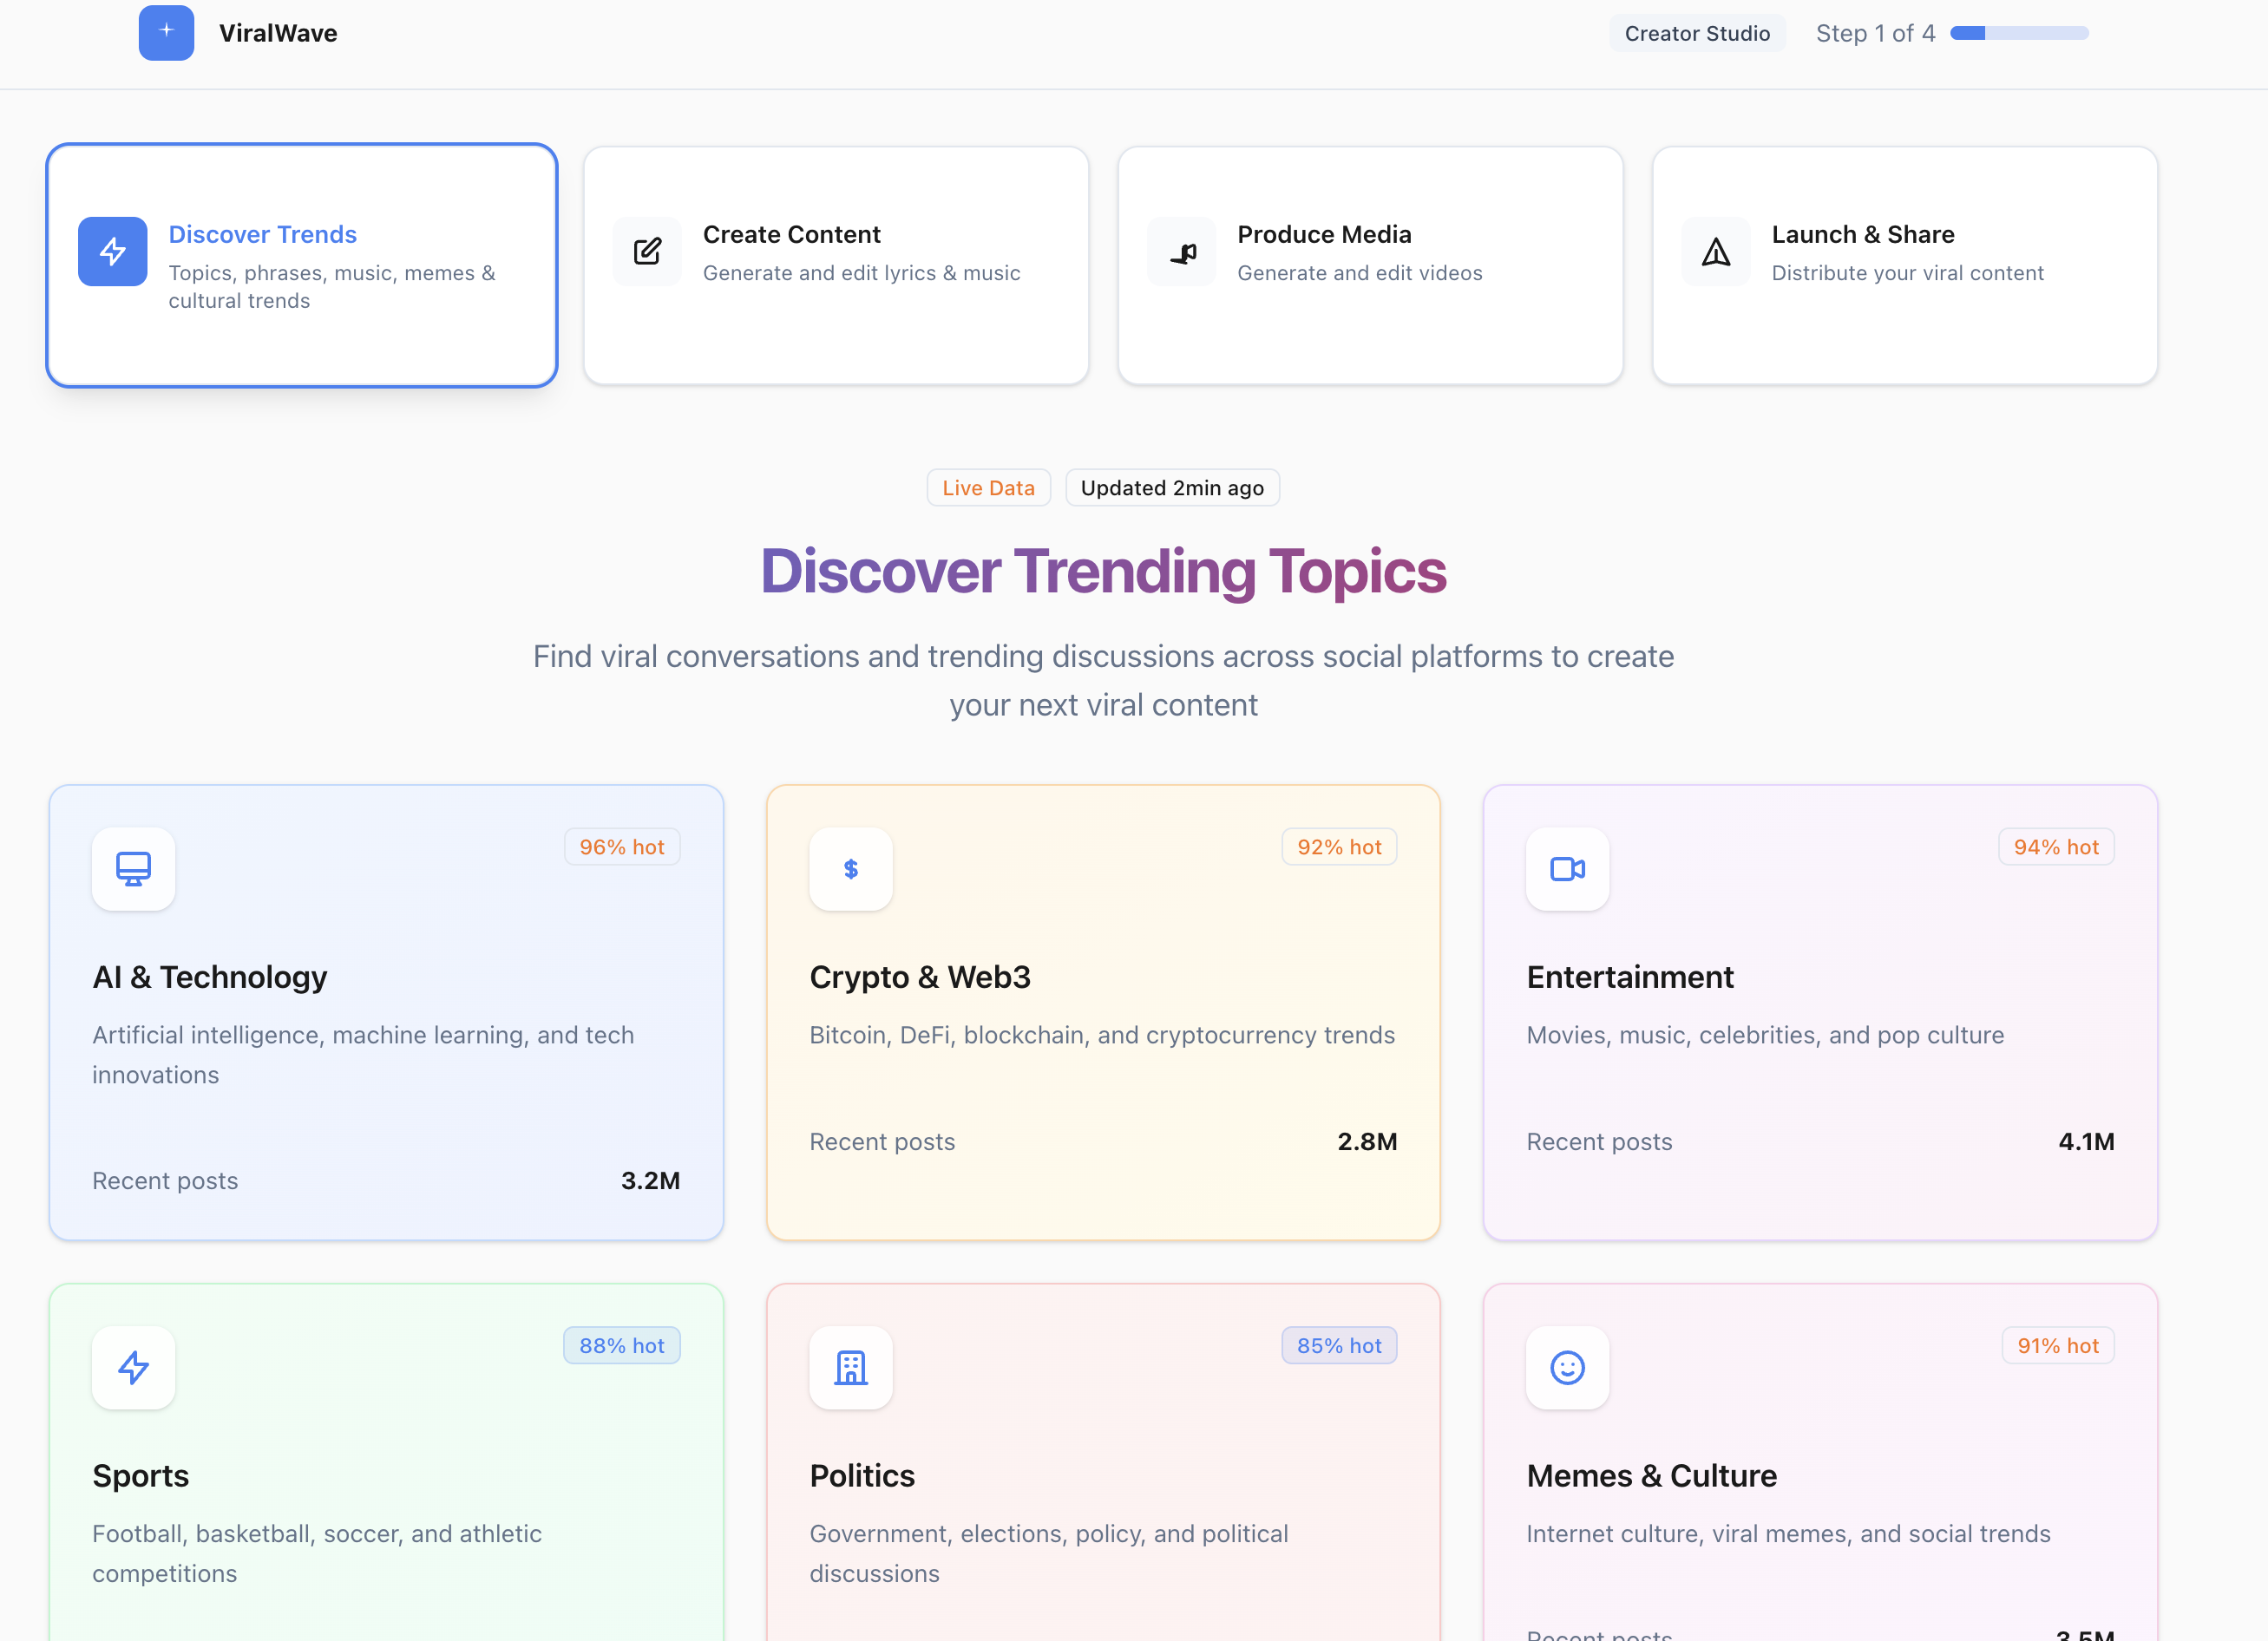Image resolution: width=2268 pixels, height=1641 pixels.
Task: Select the Entertainment topic card title
Action: click(x=1630, y=977)
